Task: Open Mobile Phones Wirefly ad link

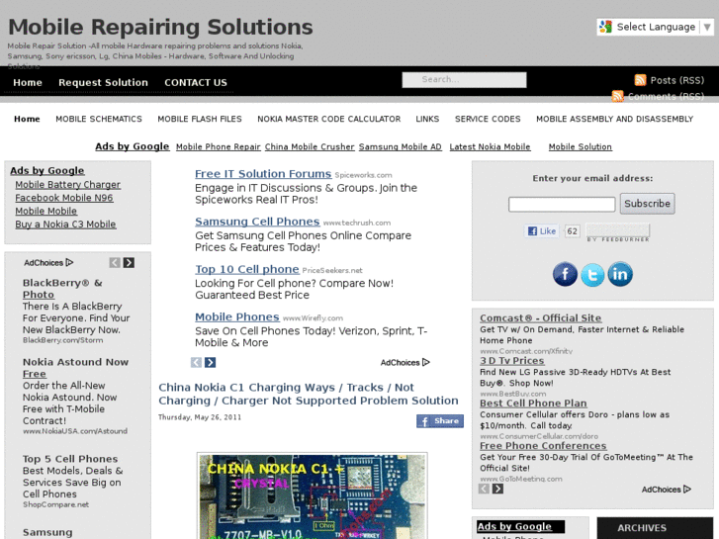Action: (x=237, y=317)
